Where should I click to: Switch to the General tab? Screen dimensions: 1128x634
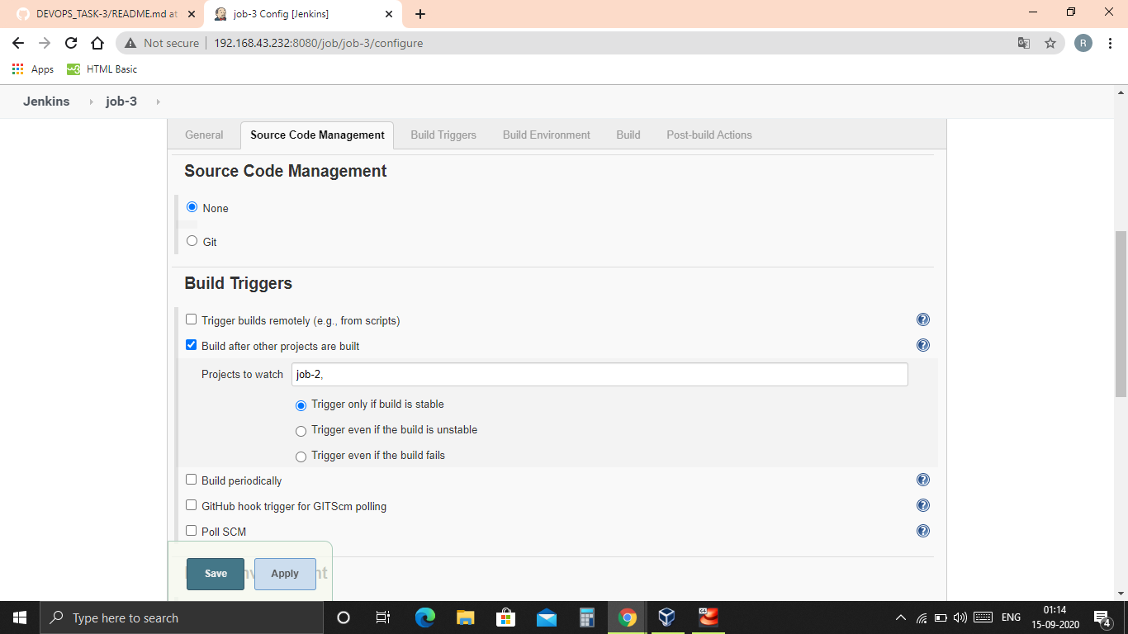coord(204,135)
